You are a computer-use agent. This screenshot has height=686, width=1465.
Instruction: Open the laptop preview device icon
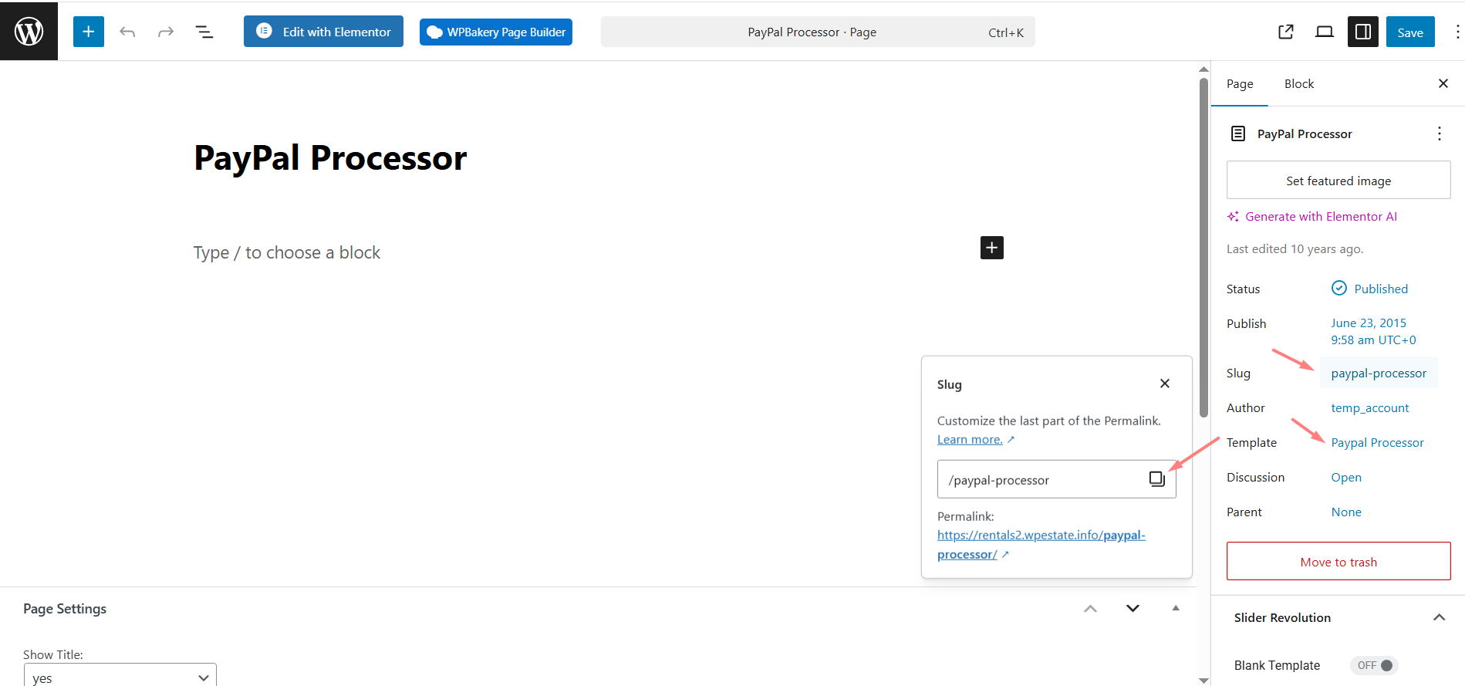1325,32
